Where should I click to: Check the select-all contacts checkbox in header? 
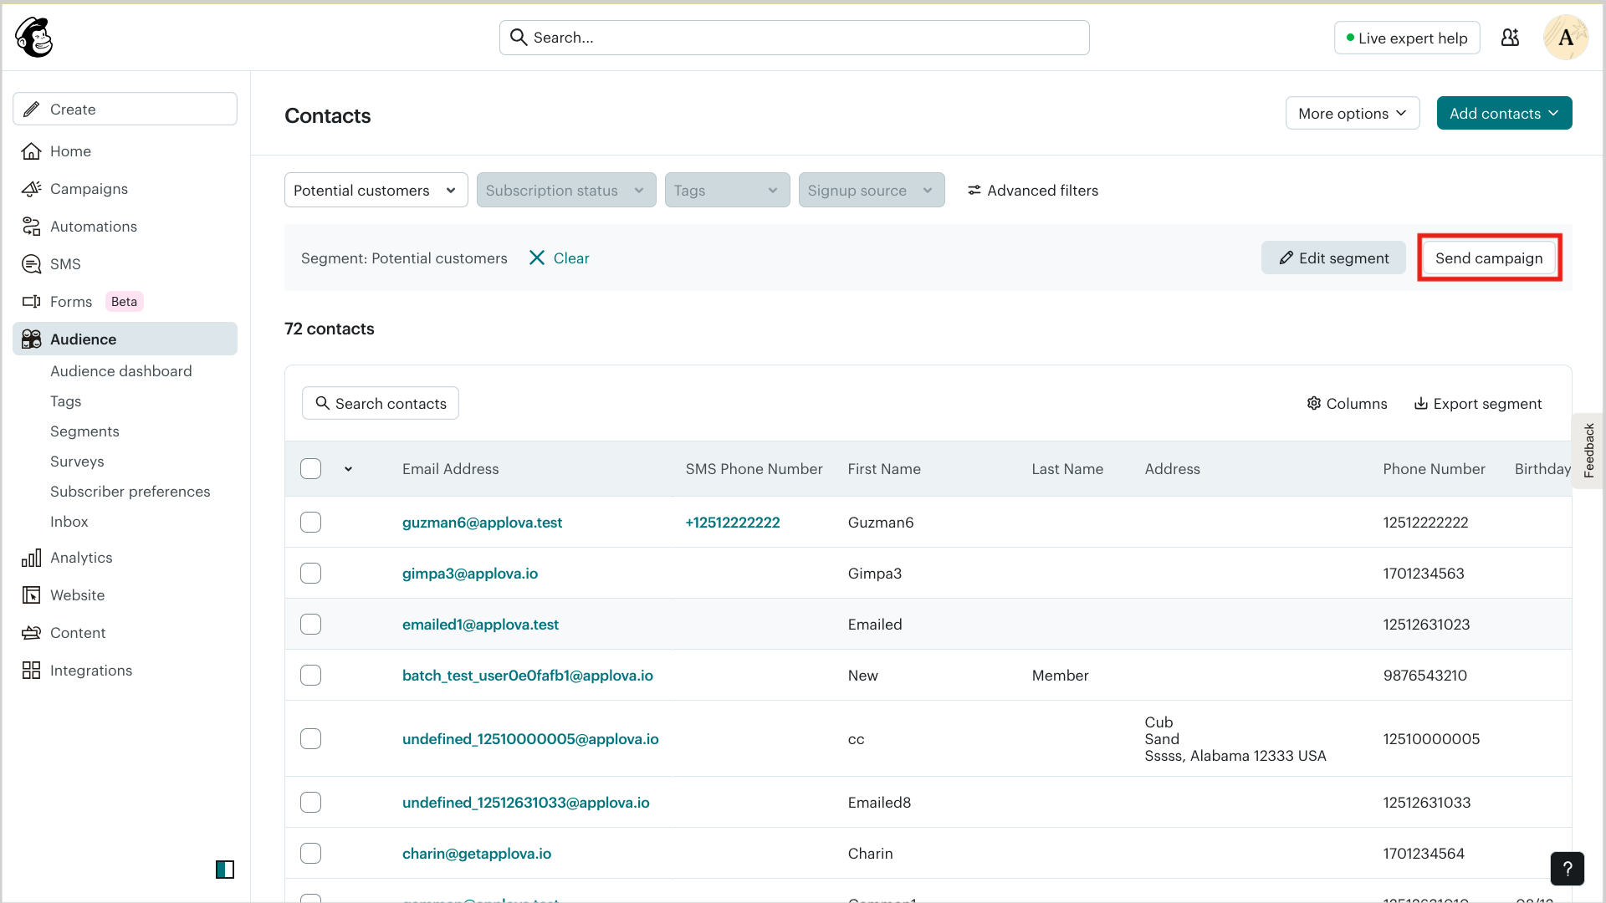pos(310,469)
